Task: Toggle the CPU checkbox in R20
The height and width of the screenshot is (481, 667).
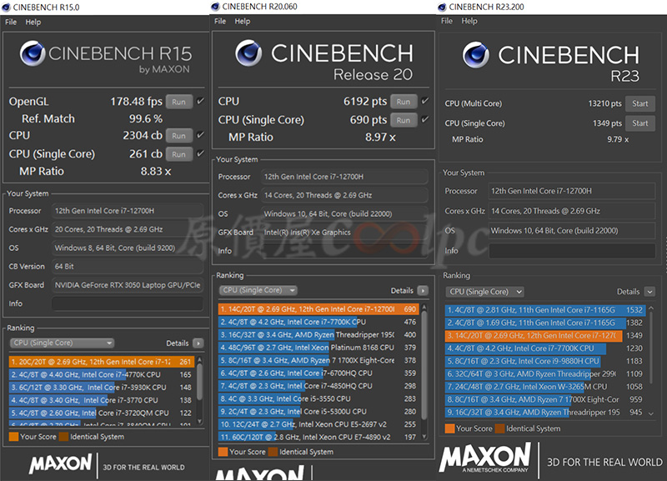Action: [424, 101]
